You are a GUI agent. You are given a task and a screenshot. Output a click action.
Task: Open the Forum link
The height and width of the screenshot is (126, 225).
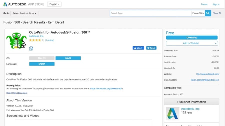pyautogui.click(x=204, y=4)
